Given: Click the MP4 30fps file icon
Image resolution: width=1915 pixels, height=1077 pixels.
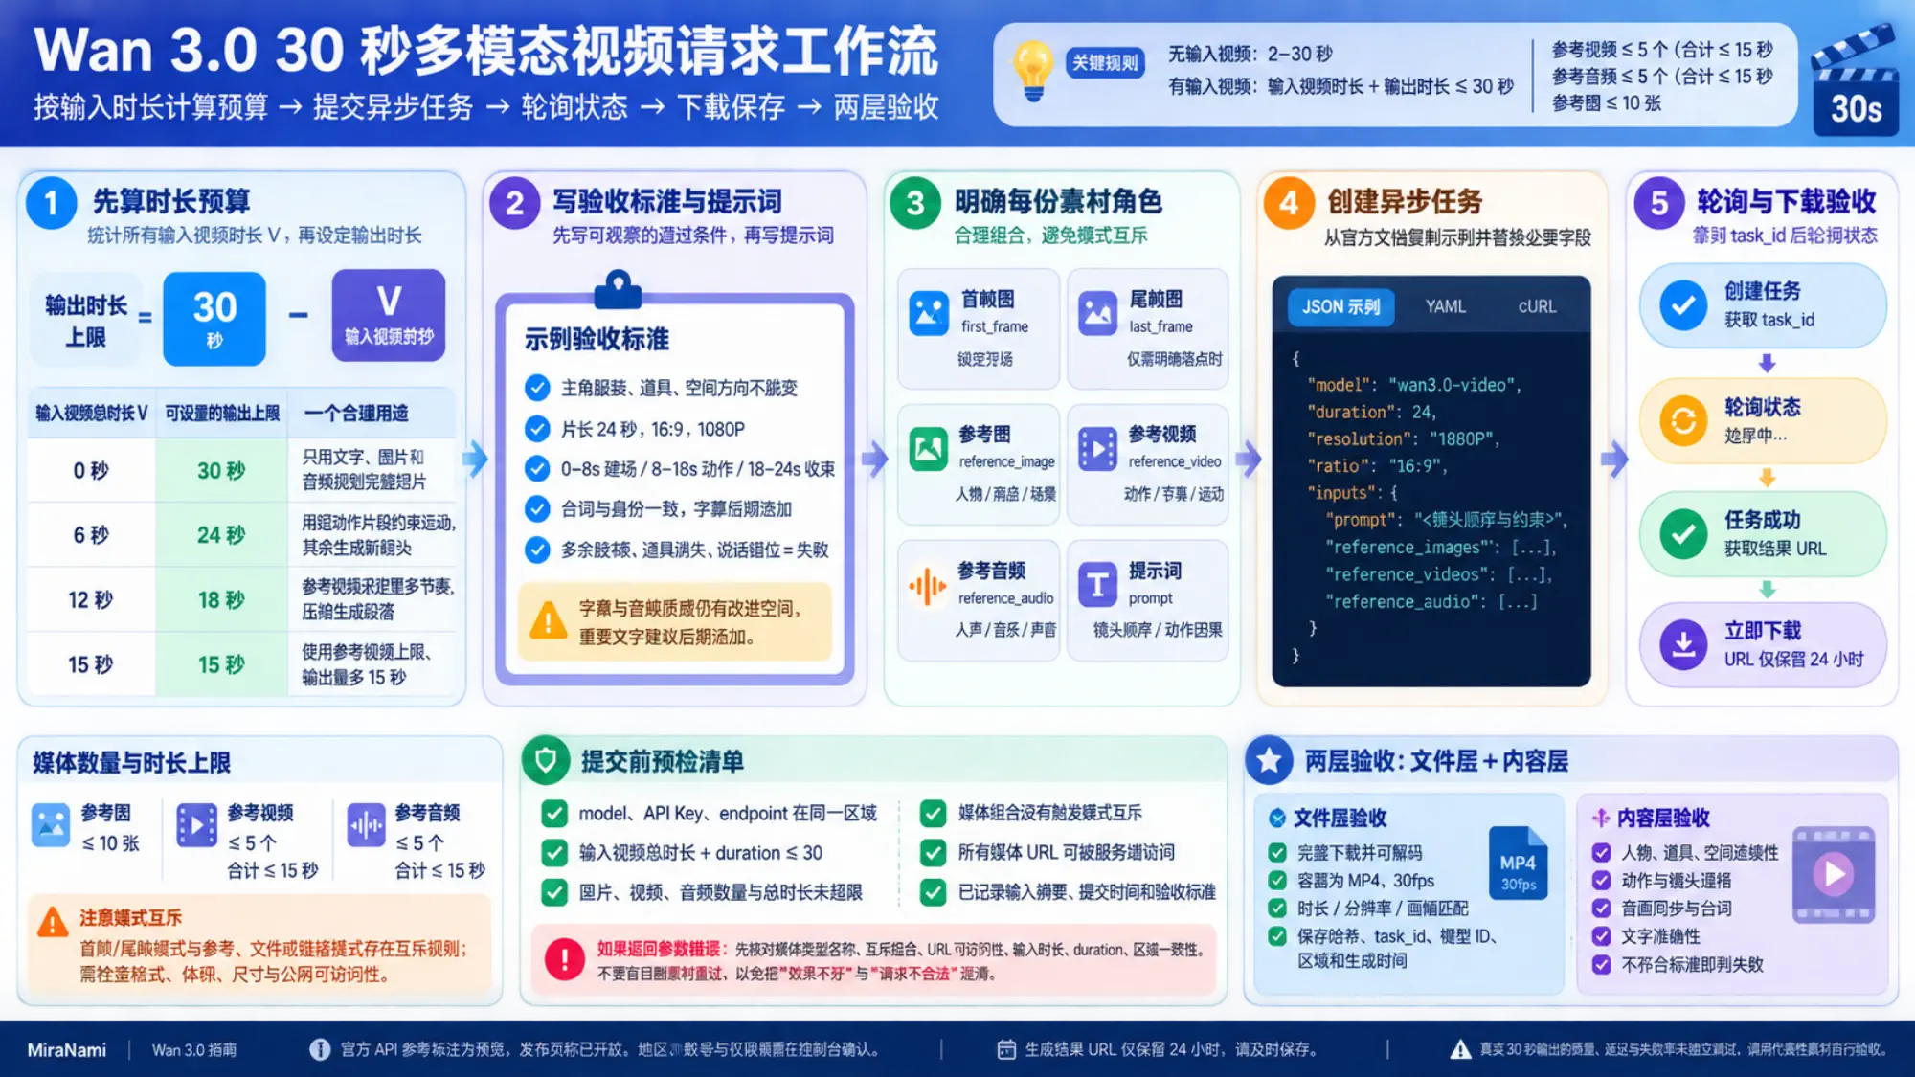Looking at the screenshot, I should tap(1518, 863).
